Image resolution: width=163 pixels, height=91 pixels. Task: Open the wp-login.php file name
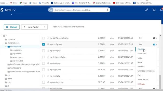[x=55, y=70]
